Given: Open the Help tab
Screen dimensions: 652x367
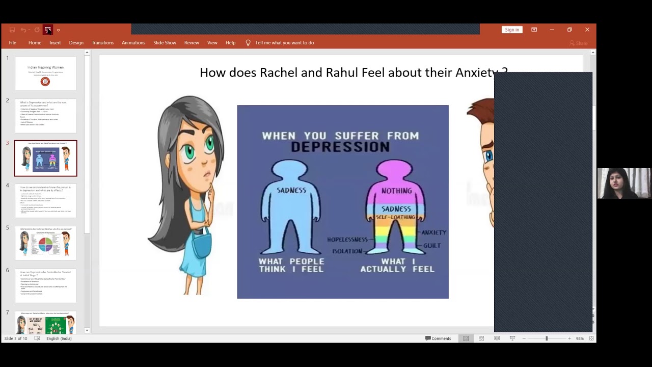Looking at the screenshot, I should [x=230, y=43].
